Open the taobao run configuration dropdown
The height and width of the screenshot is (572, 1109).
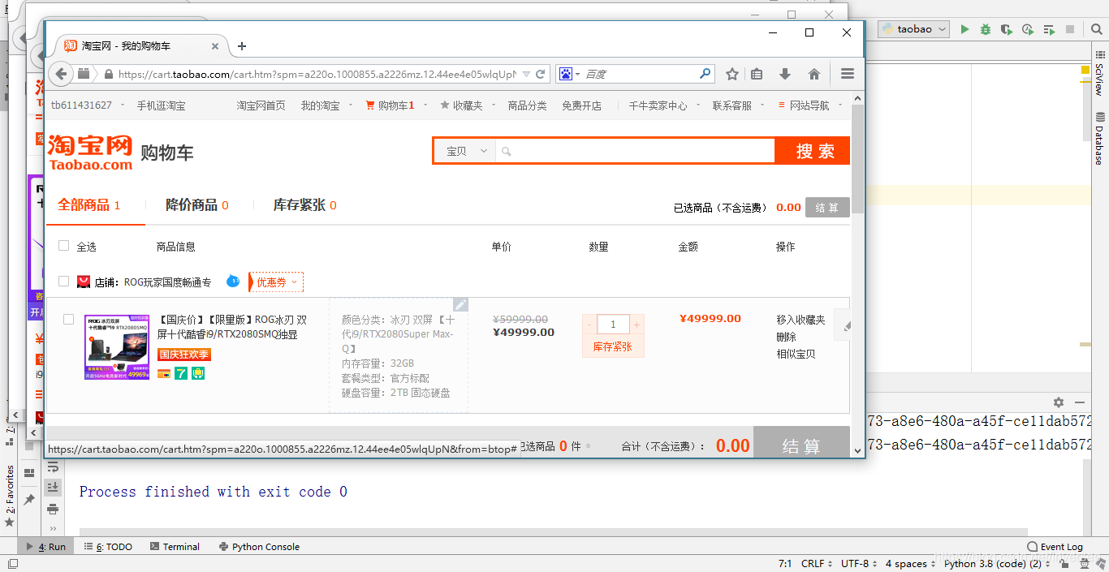913,29
